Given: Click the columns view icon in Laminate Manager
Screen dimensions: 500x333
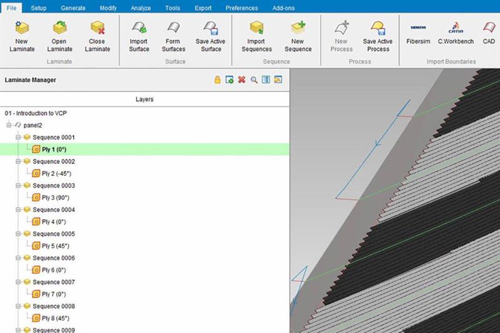Looking at the screenshot, I should coord(265,80).
